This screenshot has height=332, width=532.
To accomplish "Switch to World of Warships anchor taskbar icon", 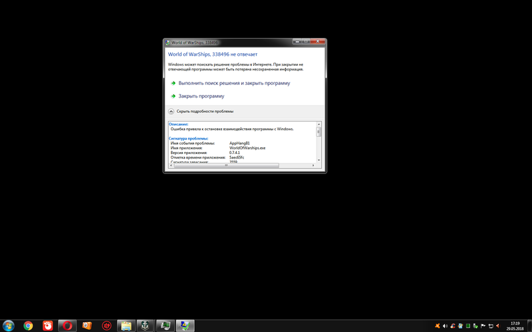I will (x=145, y=326).
